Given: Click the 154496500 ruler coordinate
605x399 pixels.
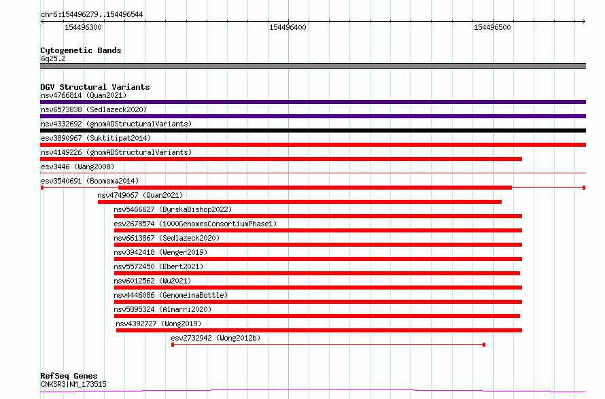Looking at the screenshot, I should (492, 27).
